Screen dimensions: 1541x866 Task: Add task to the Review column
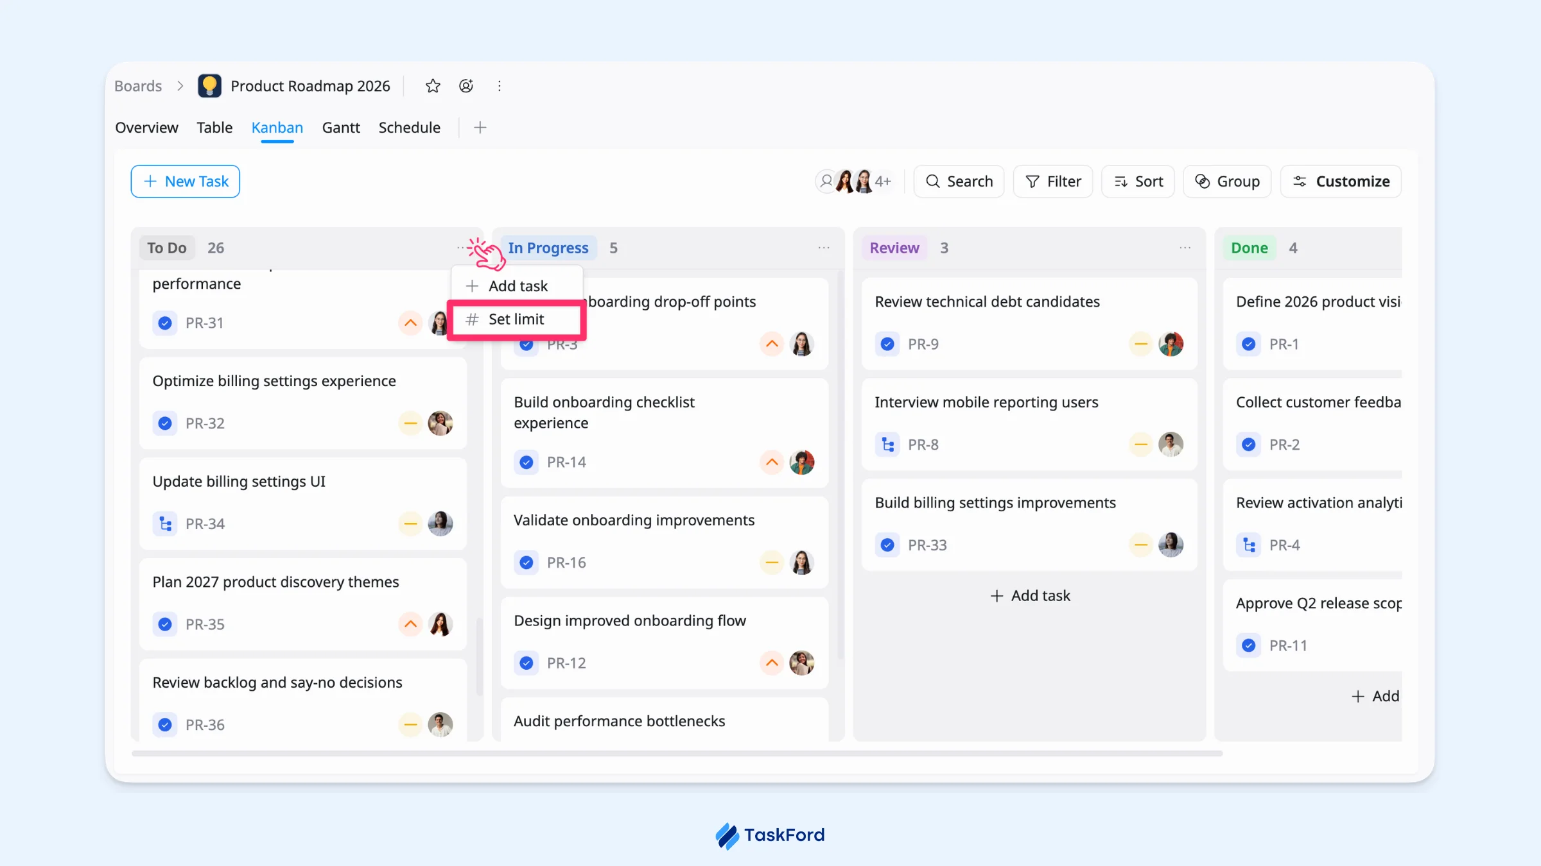tap(1030, 596)
